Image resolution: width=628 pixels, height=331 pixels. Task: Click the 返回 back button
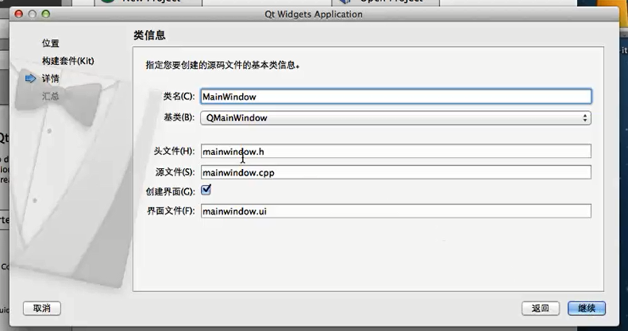click(541, 308)
